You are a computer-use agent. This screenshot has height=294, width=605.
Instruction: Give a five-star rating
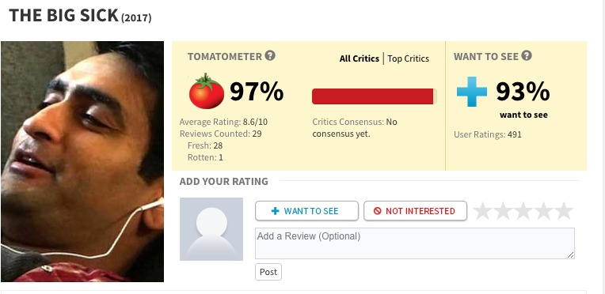(x=564, y=211)
